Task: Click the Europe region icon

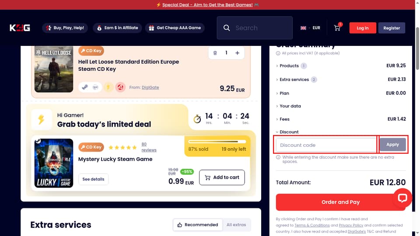Action: pos(95,87)
